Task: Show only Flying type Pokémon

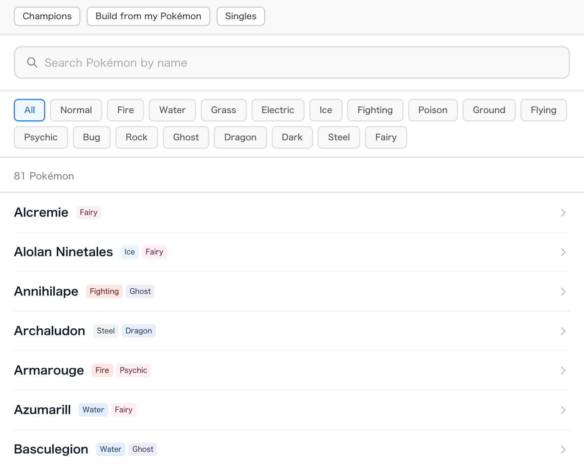Action: (544, 110)
